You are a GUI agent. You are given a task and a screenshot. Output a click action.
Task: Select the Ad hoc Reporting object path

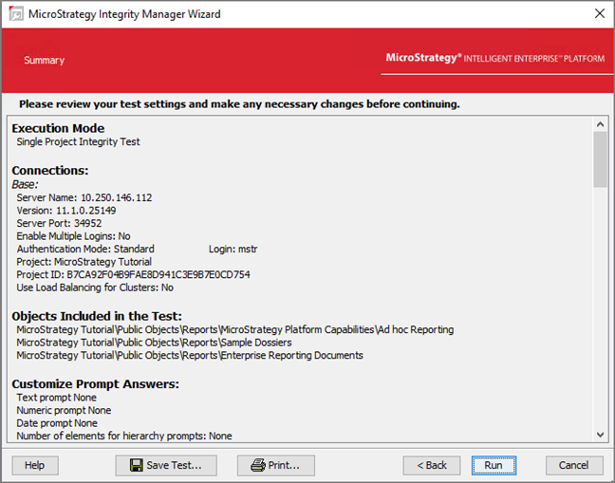coord(234,330)
